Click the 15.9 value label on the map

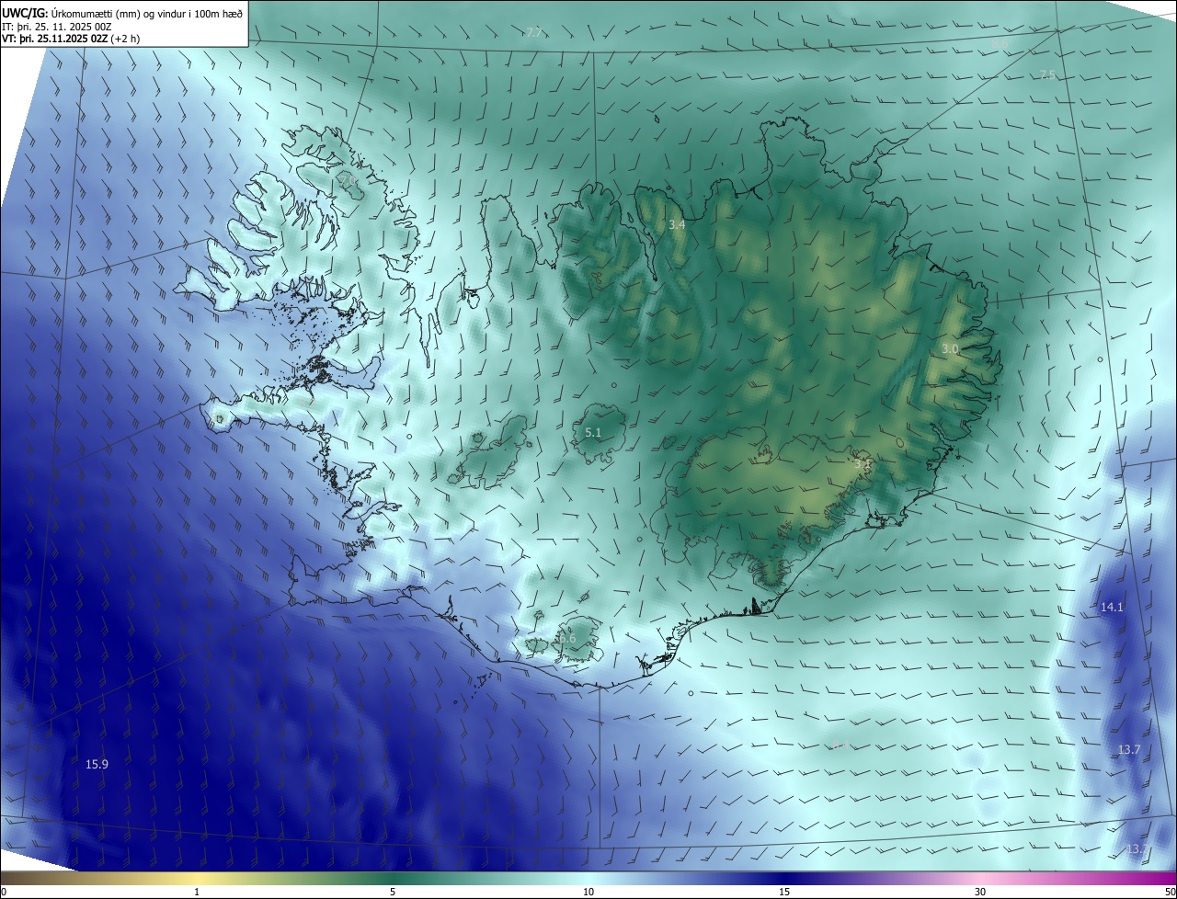[x=97, y=765]
